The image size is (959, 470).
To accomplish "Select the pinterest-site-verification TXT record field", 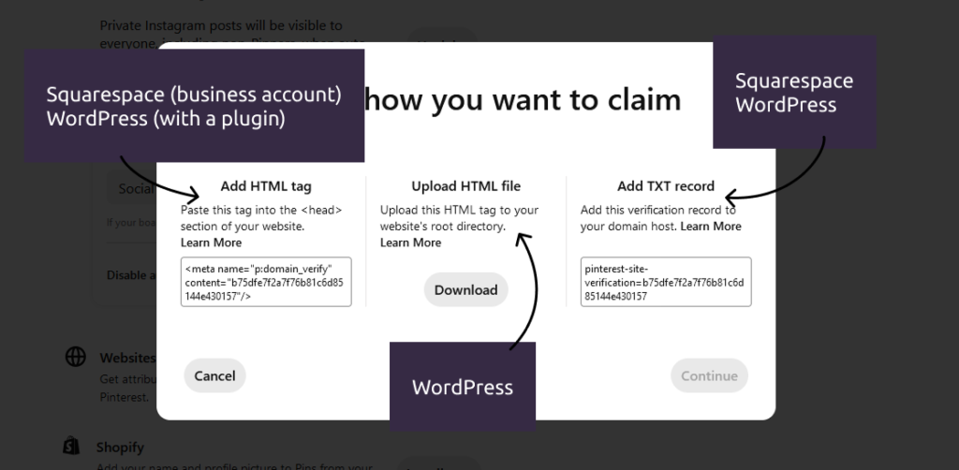I will (x=666, y=282).
